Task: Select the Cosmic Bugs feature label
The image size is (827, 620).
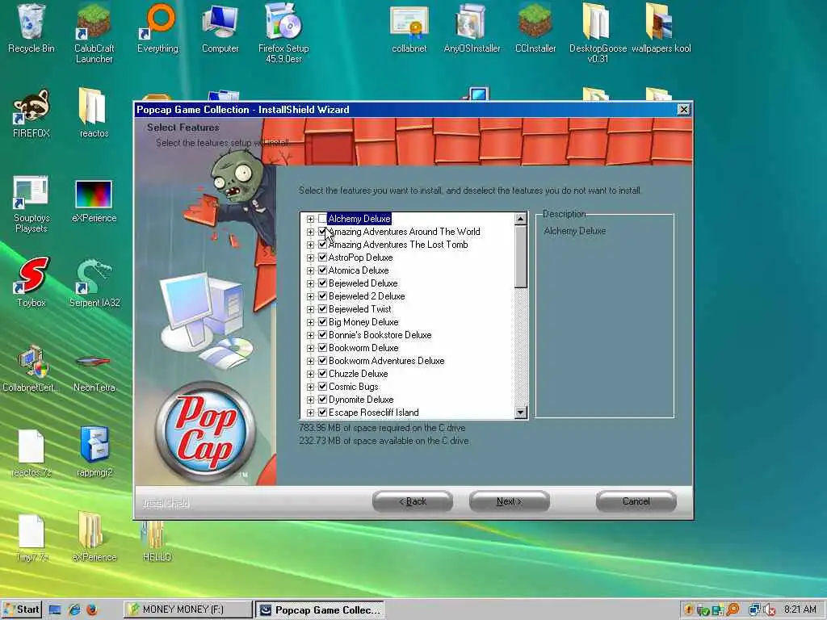Action: [354, 387]
